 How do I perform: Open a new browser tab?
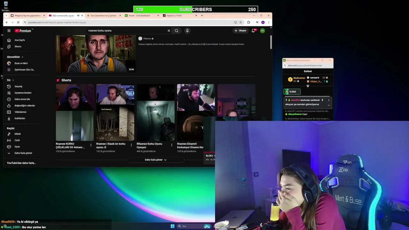pyautogui.click(x=202, y=15)
